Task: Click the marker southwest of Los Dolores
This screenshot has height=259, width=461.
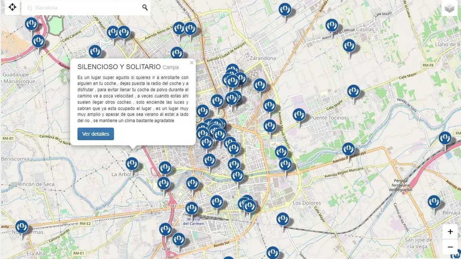Action: [283, 219]
